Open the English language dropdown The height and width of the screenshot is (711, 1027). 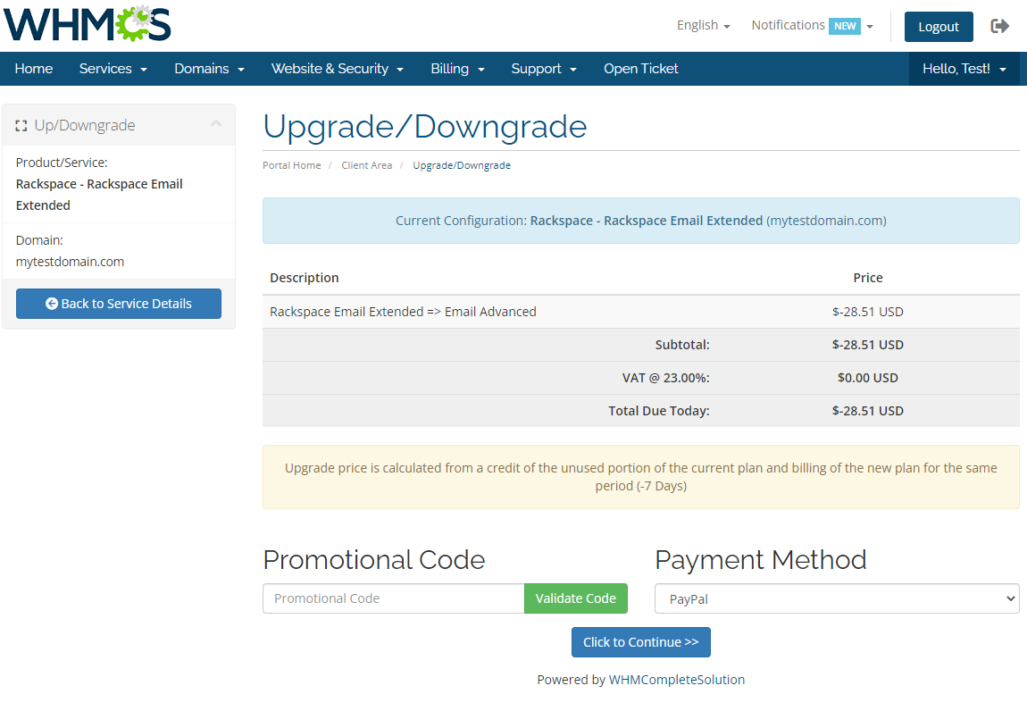(x=704, y=25)
